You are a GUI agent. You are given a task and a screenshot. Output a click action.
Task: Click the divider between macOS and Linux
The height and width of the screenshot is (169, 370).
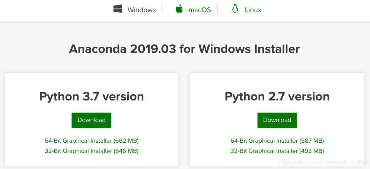click(217, 9)
